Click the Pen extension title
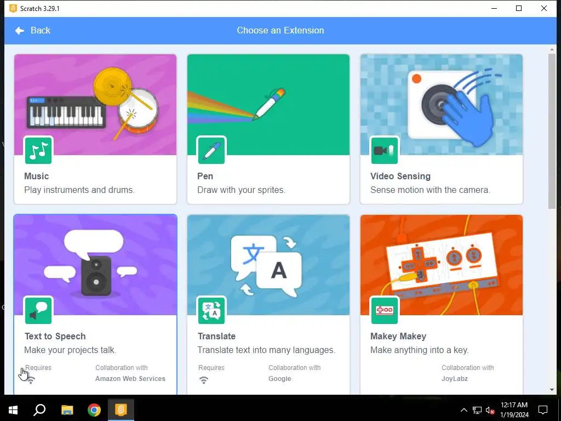Screen dimensions: 561x421 205,176
